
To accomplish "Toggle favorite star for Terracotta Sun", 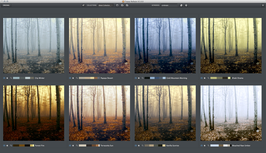I will 73,146.
